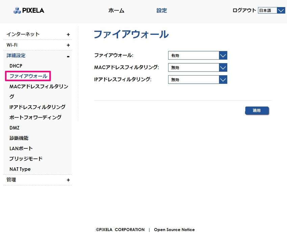Screen dimensions: 287x234
Task: Select 管理 in the sidebar
Action: [11, 180]
